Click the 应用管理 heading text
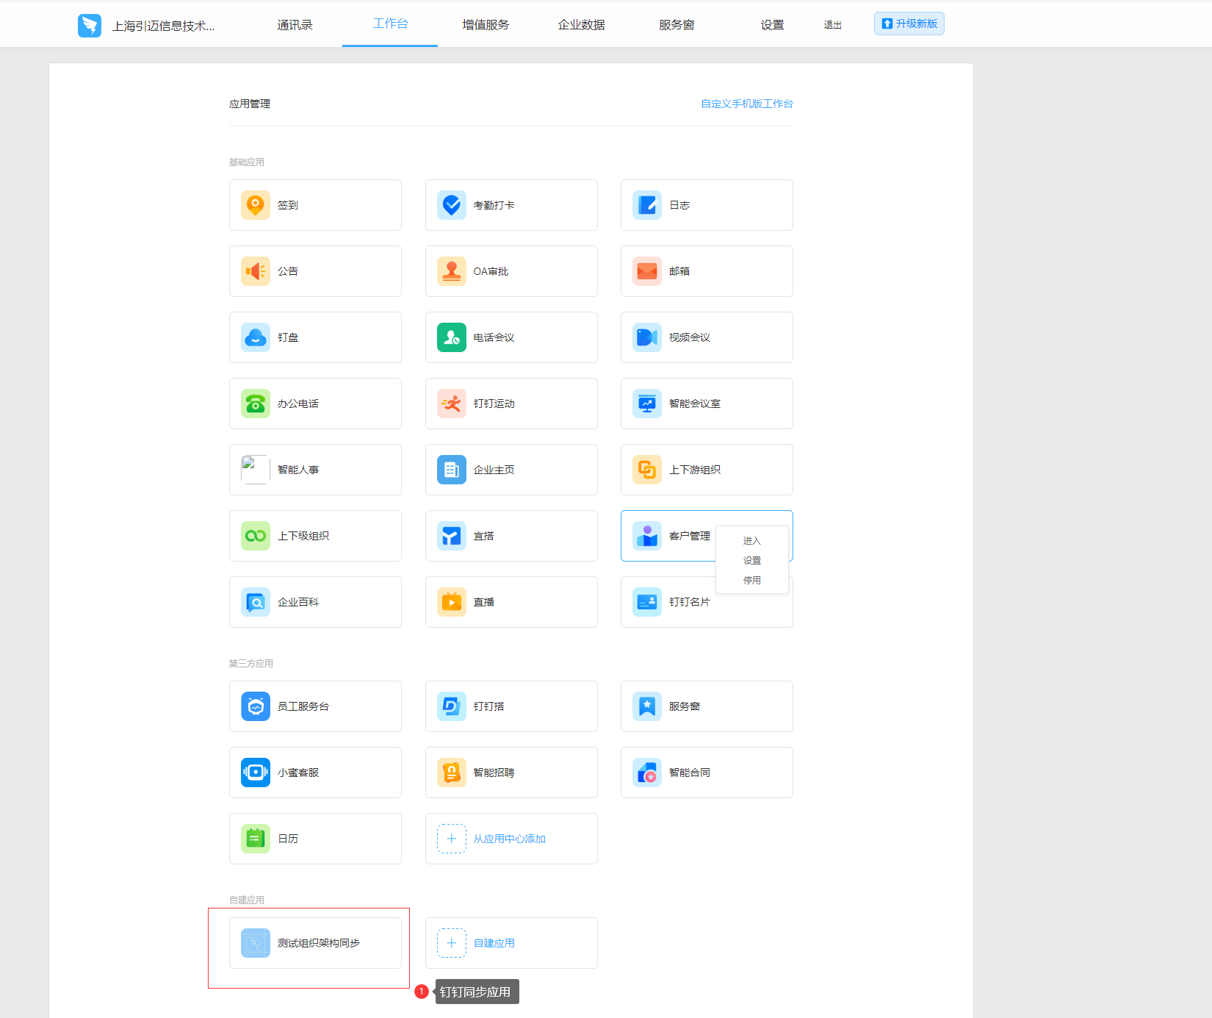 pyautogui.click(x=250, y=104)
